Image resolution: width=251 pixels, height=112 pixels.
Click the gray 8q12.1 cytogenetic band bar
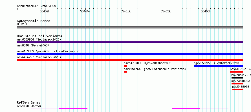coord(130,27)
